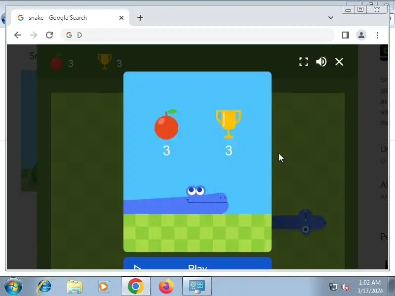The width and height of the screenshot is (395, 296).
Task: Expand the Chrome tab search dropdown
Action: click(x=331, y=18)
